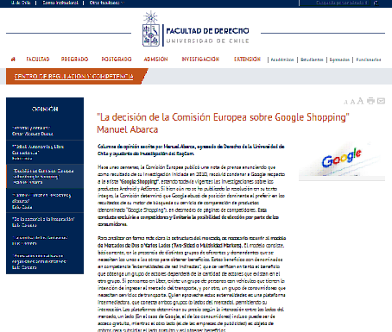The image size is (392, 332).
Task: Open the Estudiantes link
Action: point(312,60)
